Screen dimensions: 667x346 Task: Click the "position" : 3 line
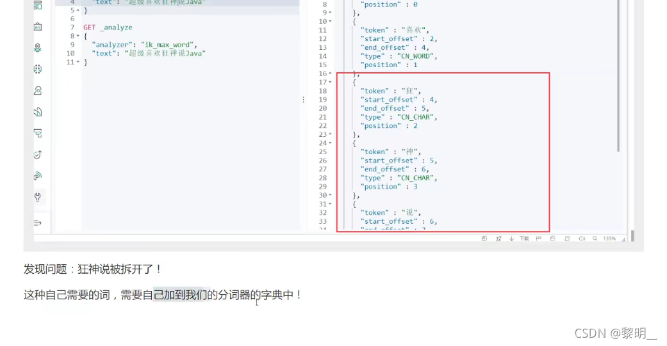pyautogui.click(x=388, y=186)
